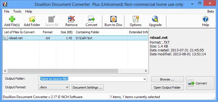This screenshot has width=218, height=102.
Task: Click the 'Date created: 2013-07-31 21:45:55' line
Action: pyautogui.click(x=177, y=50)
